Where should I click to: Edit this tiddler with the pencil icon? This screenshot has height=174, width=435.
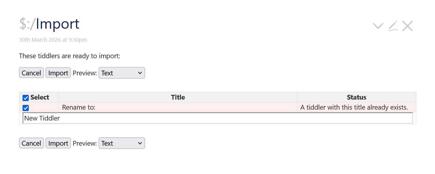click(393, 26)
